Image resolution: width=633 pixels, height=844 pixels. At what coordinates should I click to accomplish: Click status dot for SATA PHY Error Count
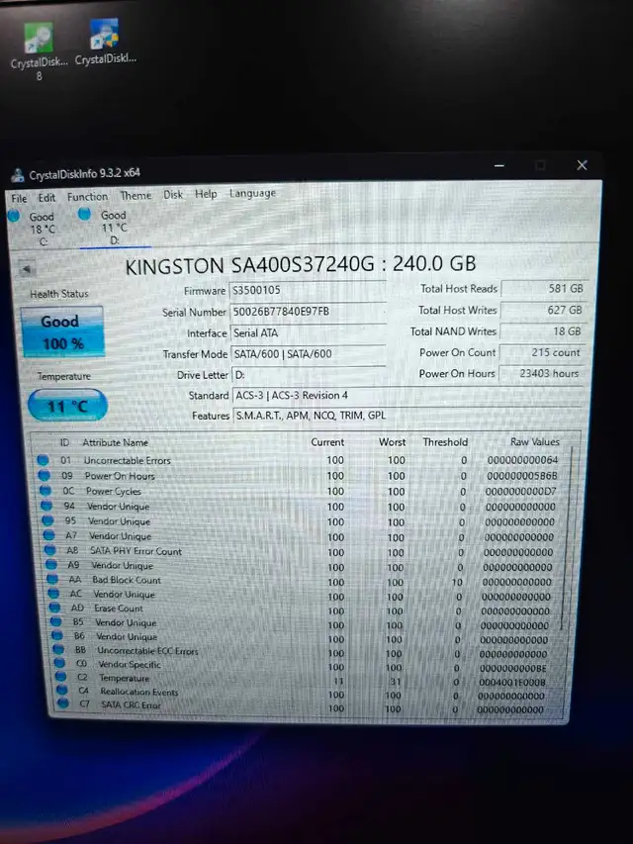[x=50, y=550]
